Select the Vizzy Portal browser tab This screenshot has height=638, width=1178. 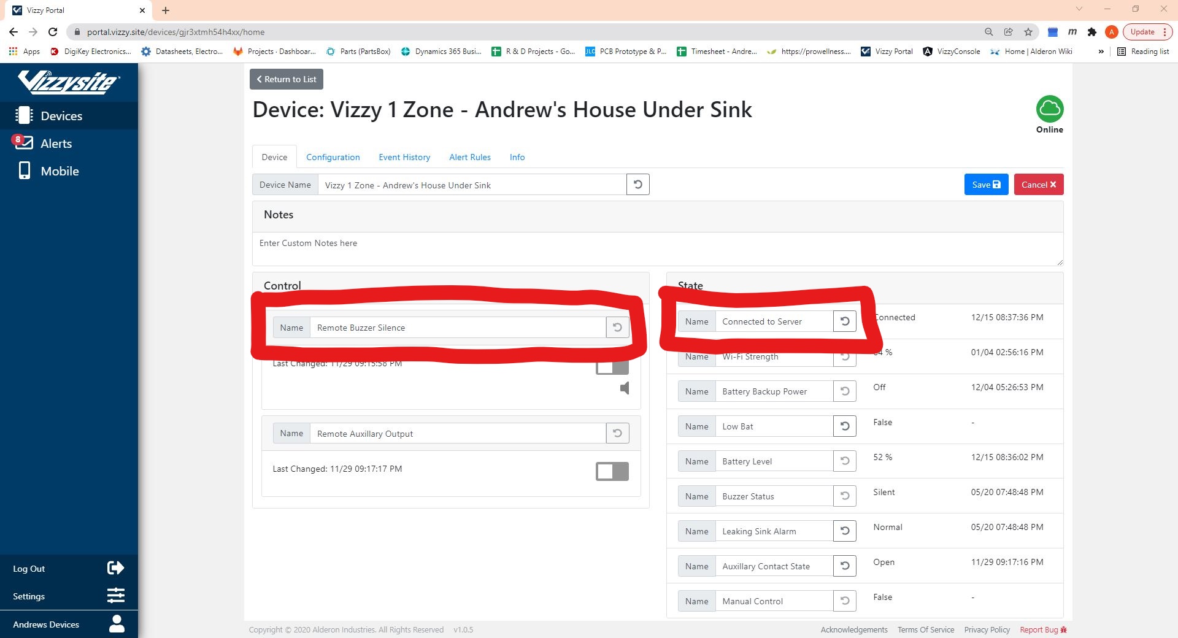pyautogui.click(x=77, y=10)
